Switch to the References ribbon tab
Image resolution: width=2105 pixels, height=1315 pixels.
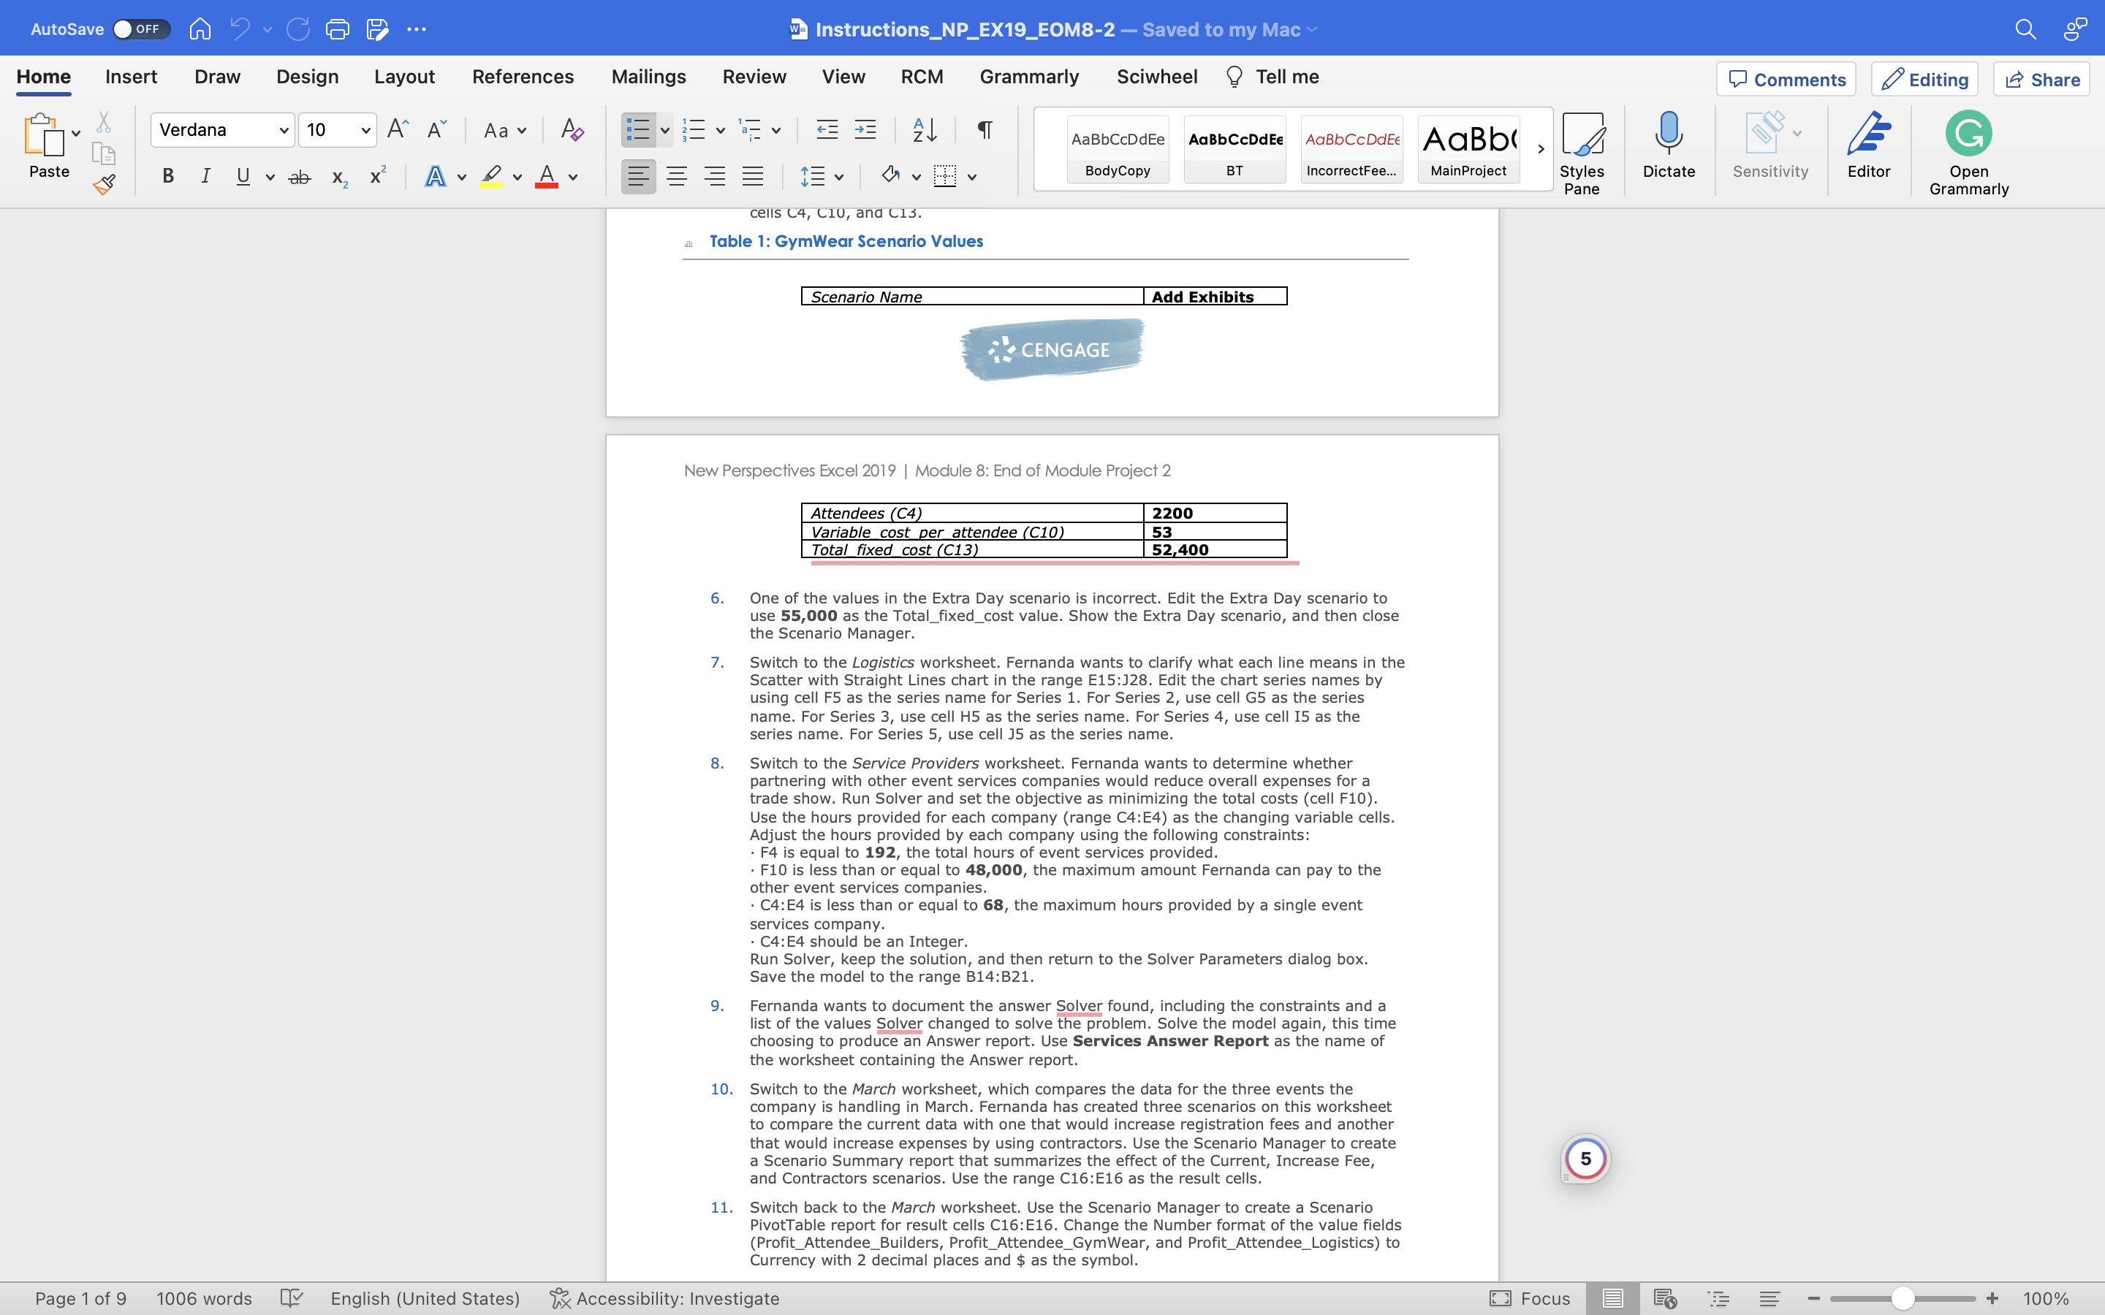click(522, 77)
